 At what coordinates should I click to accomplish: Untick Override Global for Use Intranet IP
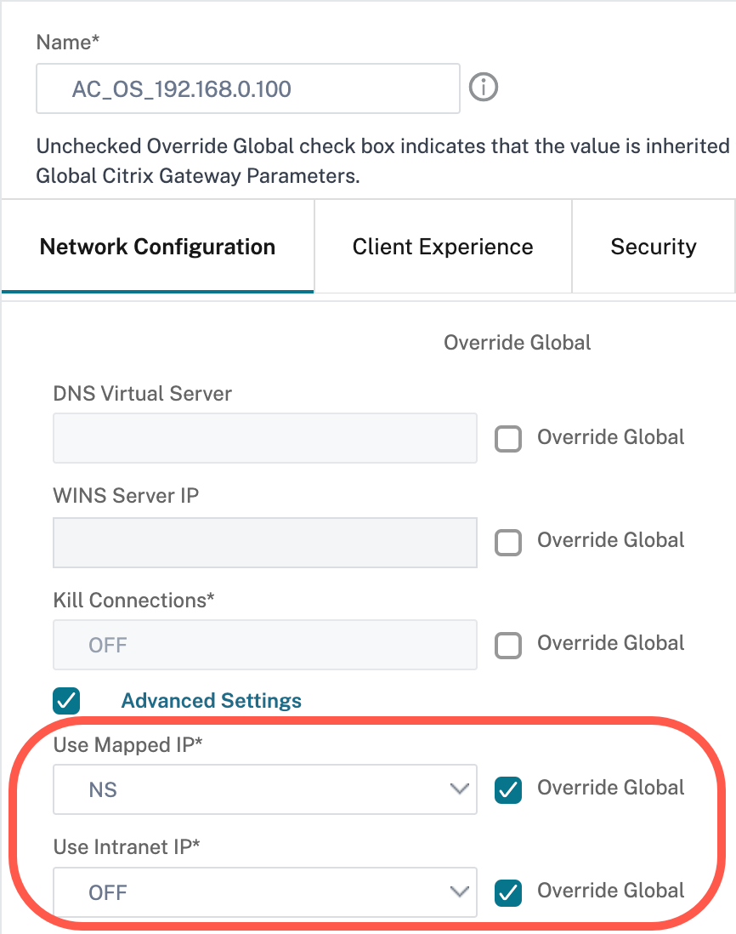(x=508, y=892)
